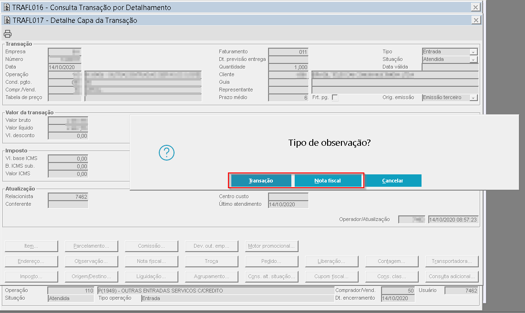Click the Transportadora... button
525x313 pixels.
point(452,262)
